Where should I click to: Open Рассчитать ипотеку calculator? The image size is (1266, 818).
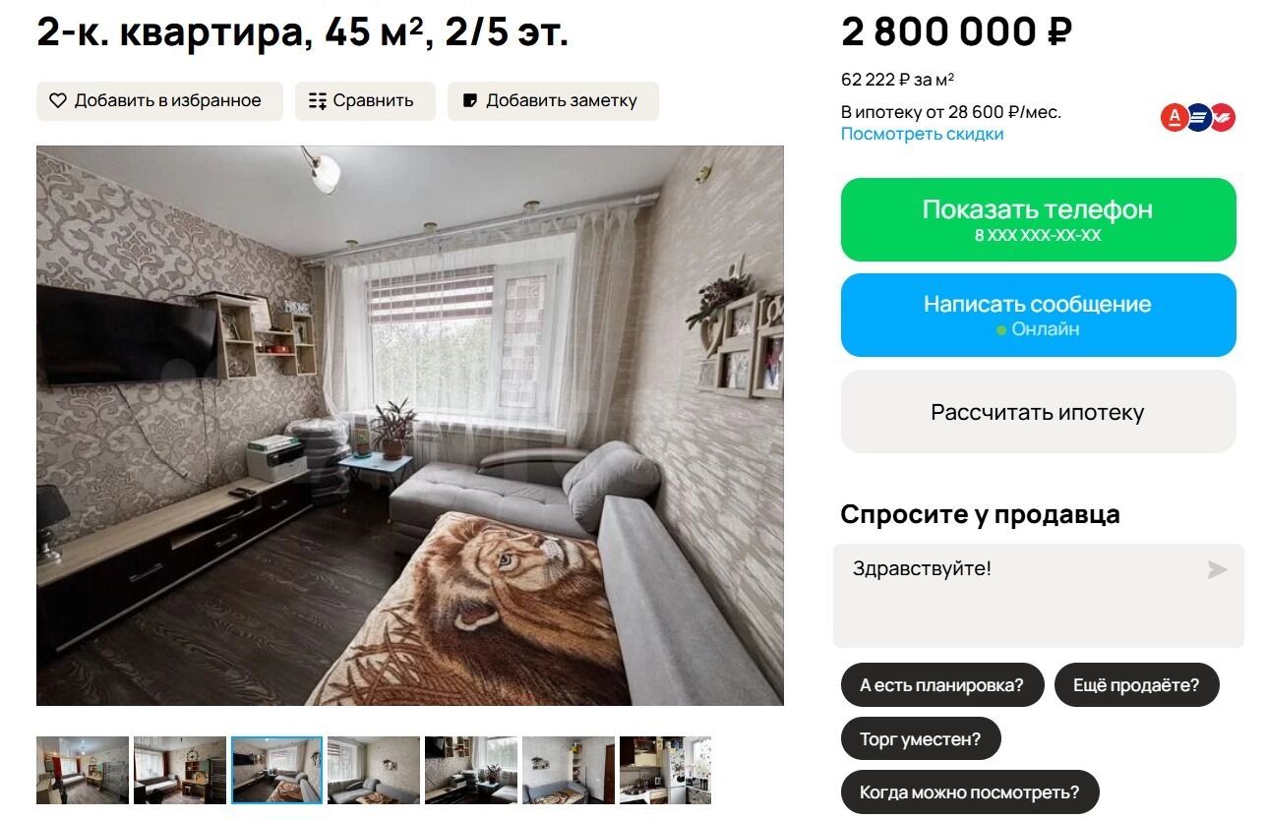pyautogui.click(x=1038, y=411)
